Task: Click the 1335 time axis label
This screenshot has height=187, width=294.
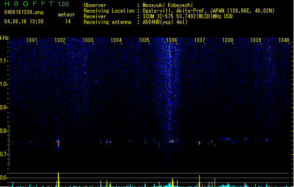Action: tap(144, 40)
